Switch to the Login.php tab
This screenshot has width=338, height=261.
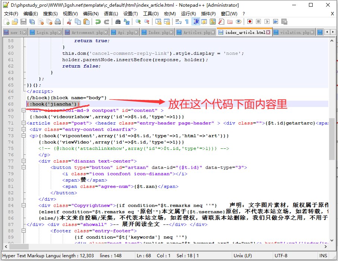(44, 32)
